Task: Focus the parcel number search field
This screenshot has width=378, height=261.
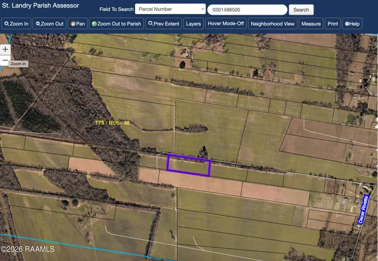Action: [x=247, y=9]
